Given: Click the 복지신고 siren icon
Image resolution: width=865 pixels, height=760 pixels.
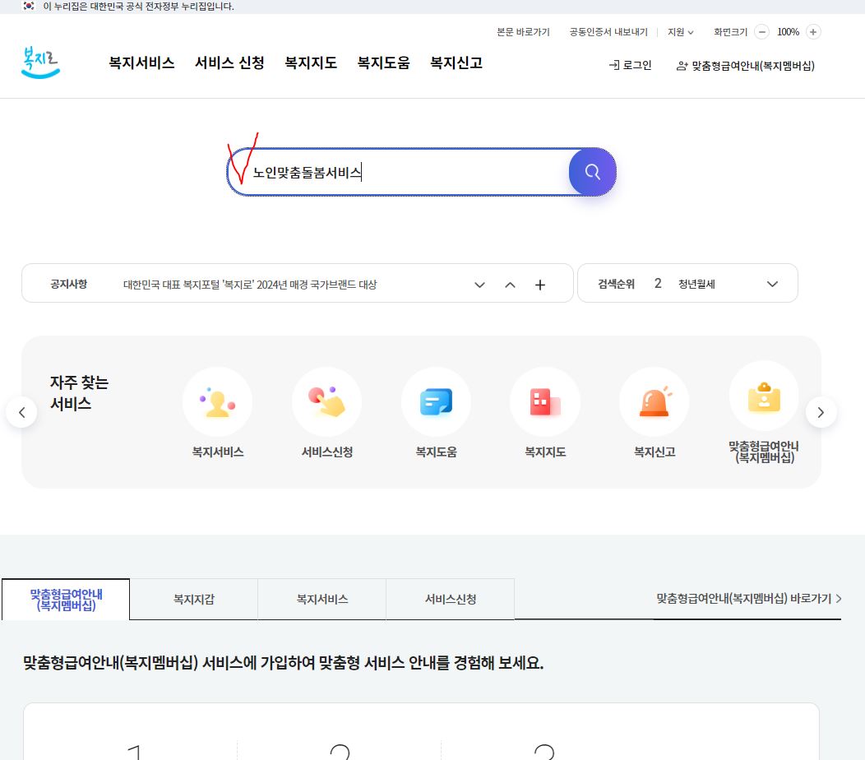Looking at the screenshot, I should click(x=654, y=402).
